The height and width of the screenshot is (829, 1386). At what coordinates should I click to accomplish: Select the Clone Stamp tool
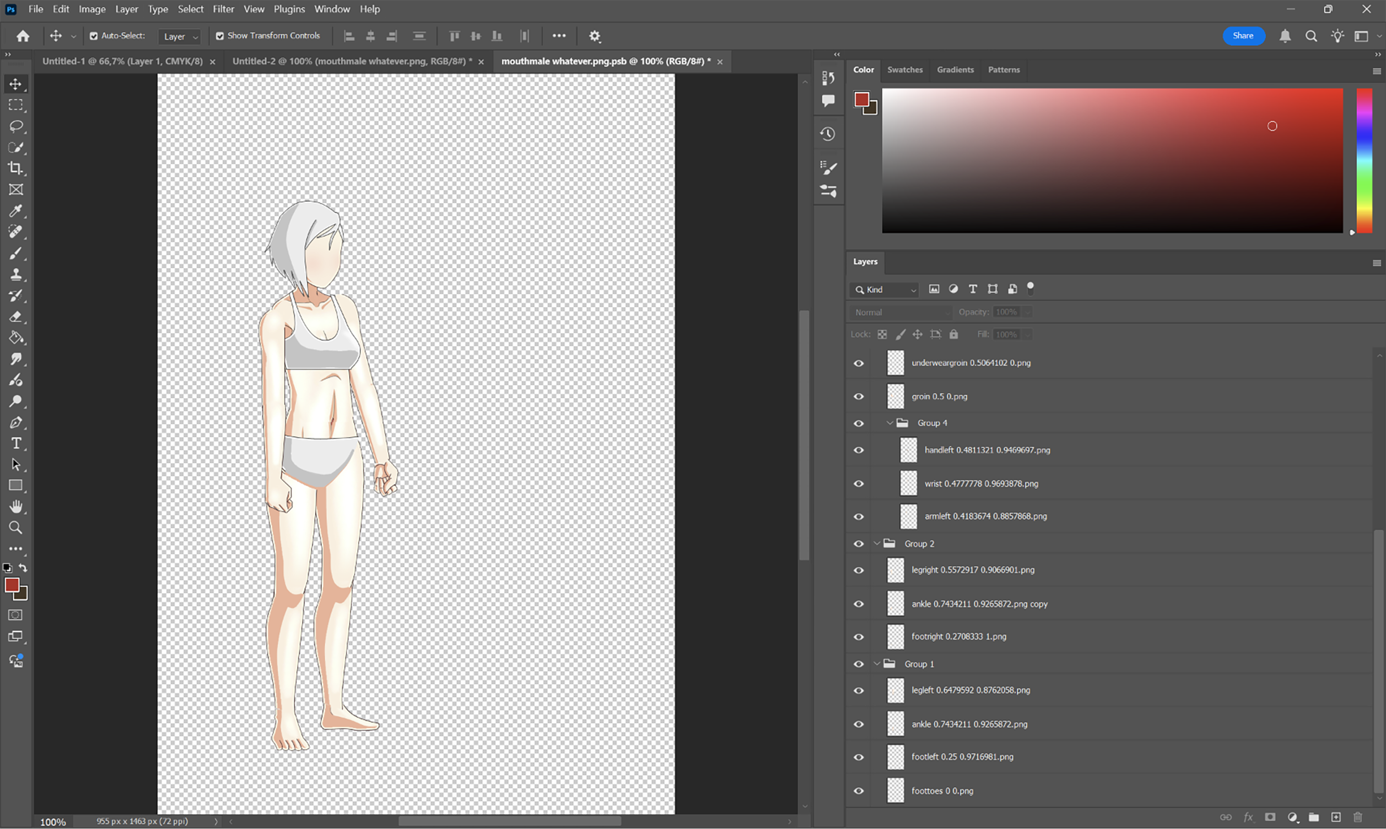point(16,274)
